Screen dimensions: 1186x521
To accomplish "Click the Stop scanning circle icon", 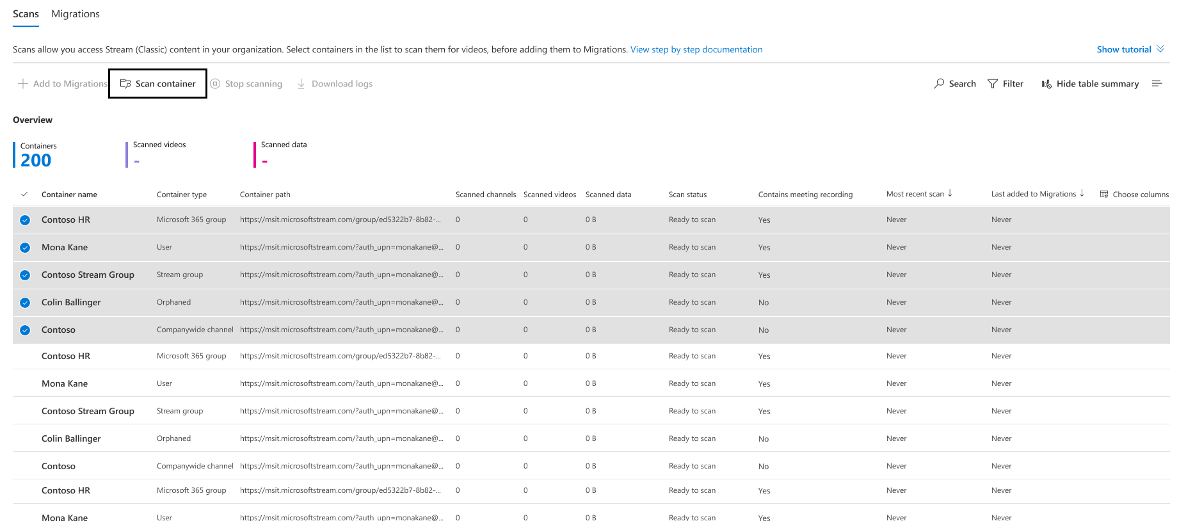I will (216, 84).
